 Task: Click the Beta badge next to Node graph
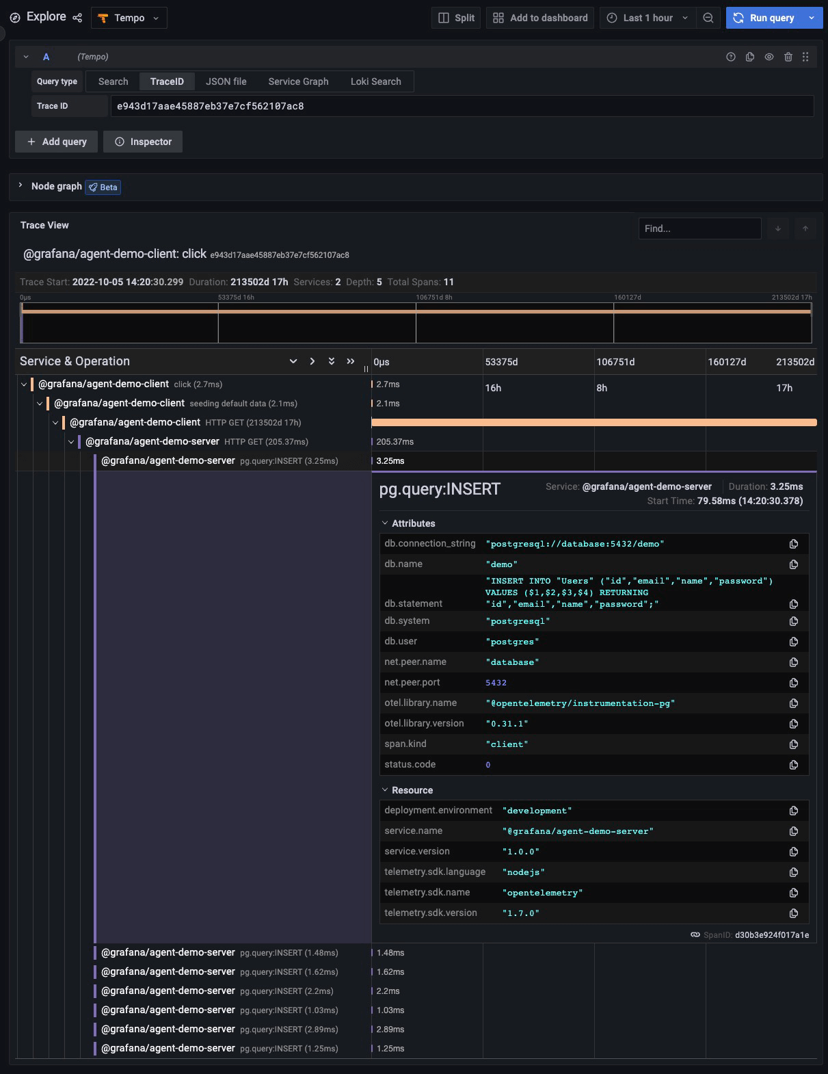(x=103, y=187)
